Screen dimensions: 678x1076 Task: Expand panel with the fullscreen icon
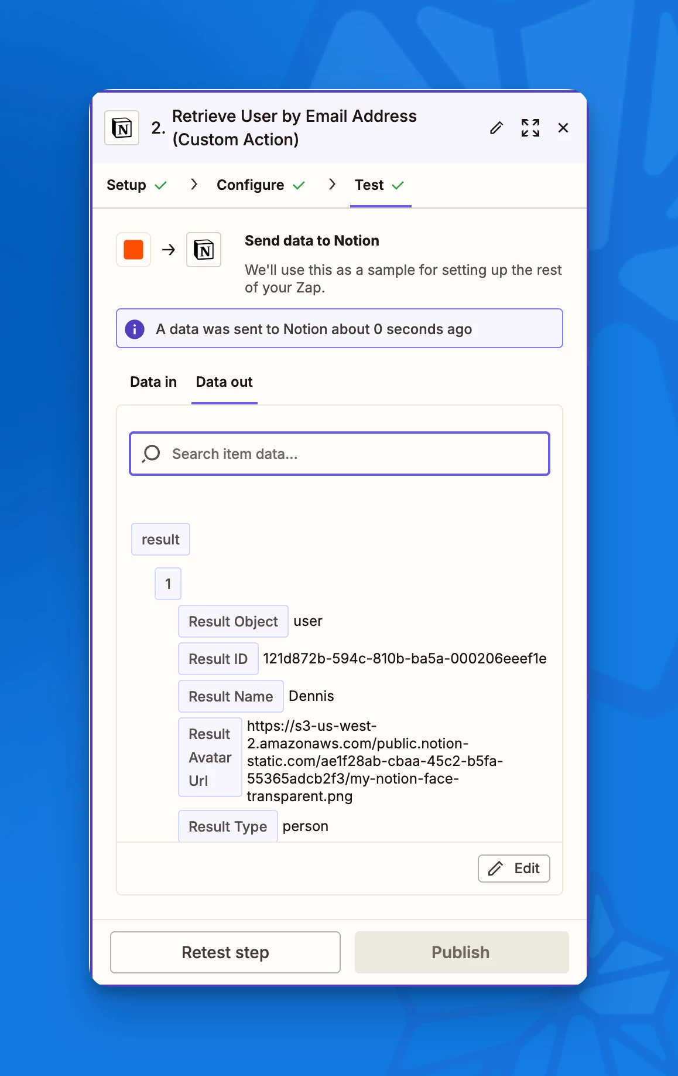(530, 128)
